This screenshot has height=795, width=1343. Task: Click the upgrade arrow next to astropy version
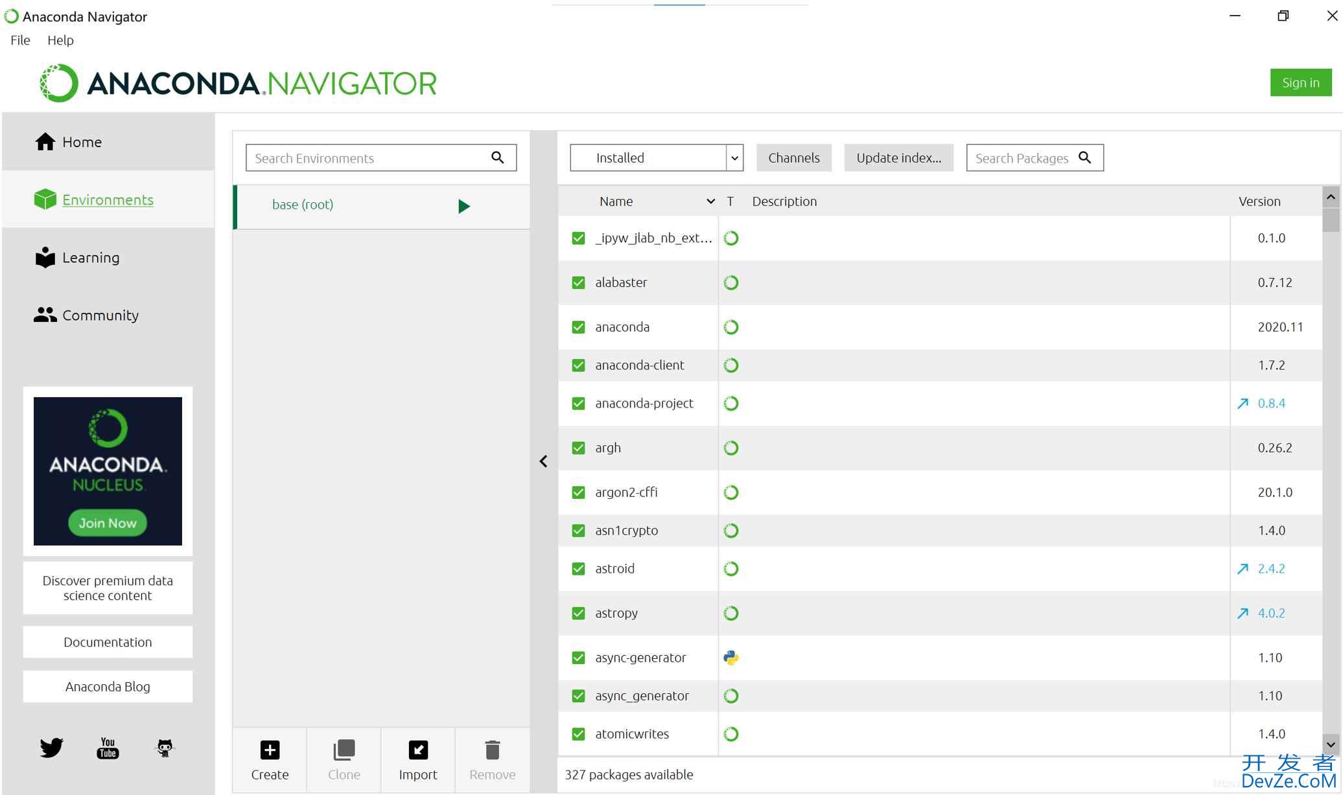click(x=1243, y=613)
